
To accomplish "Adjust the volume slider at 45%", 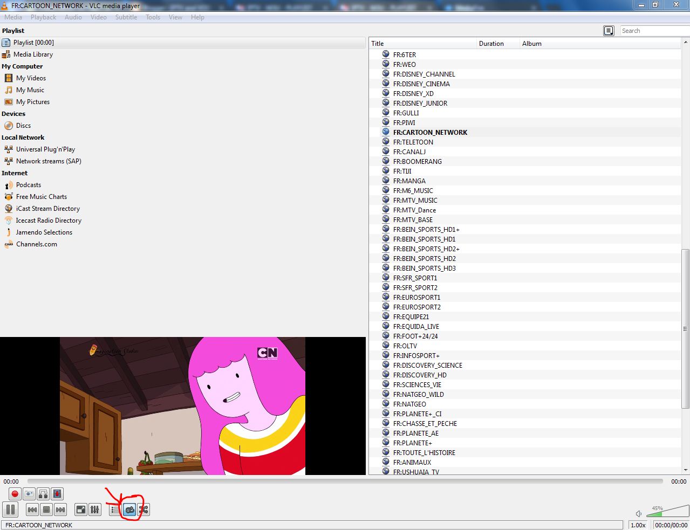I will 667,511.
